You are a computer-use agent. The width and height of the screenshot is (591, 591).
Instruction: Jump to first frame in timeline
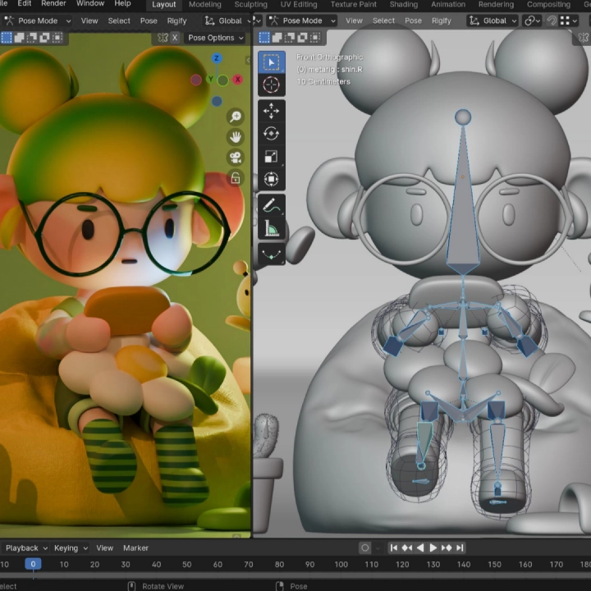(393, 547)
